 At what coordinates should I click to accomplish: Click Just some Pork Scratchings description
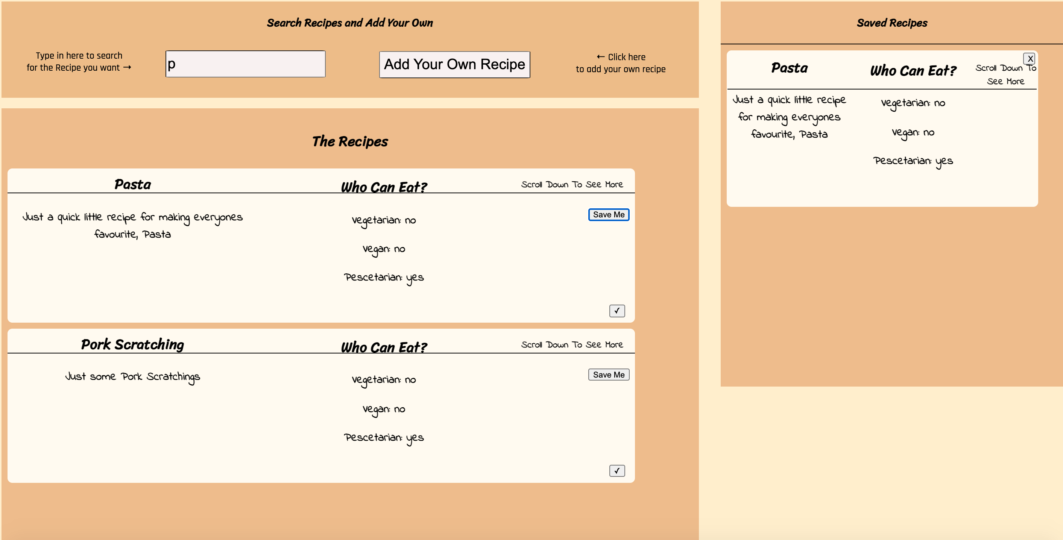(132, 377)
